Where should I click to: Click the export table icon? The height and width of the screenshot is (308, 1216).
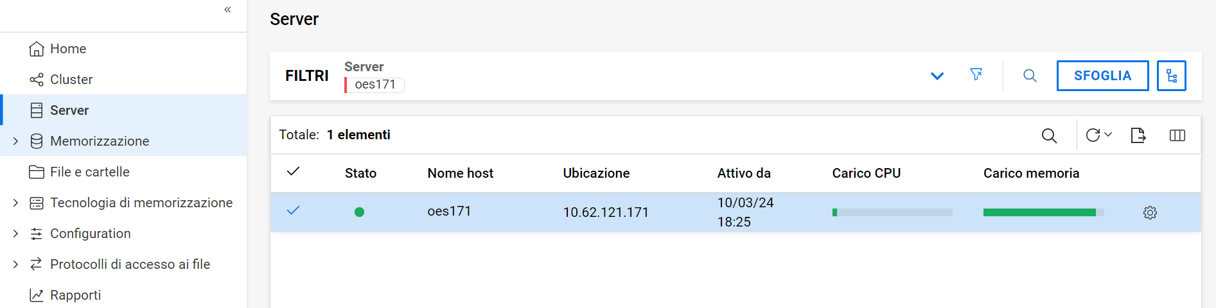click(1138, 135)
